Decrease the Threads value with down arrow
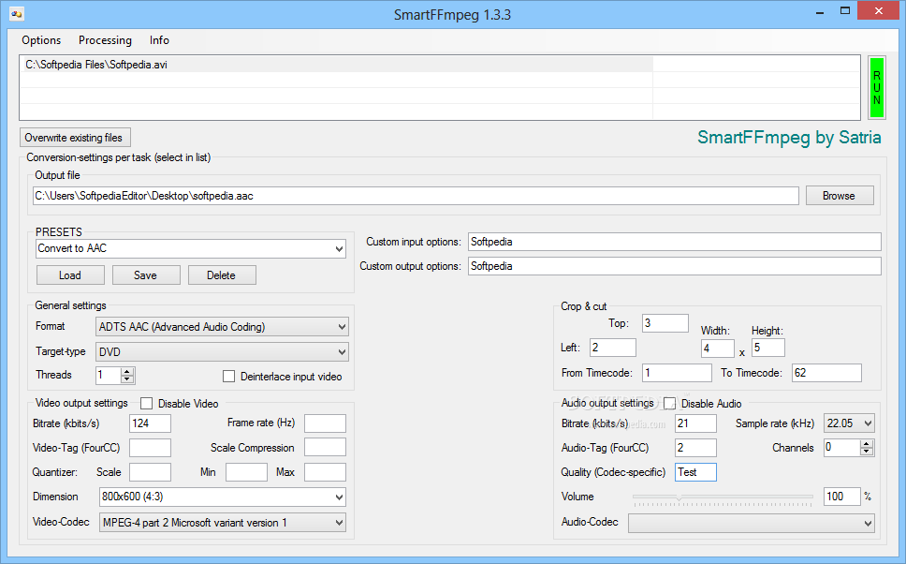 tap(127, 379)
